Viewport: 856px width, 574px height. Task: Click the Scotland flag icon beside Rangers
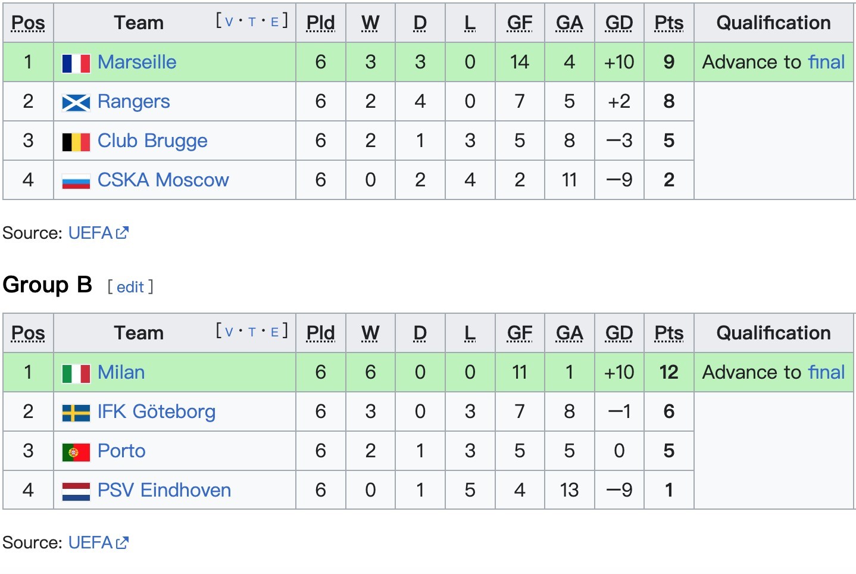(76, 102)
